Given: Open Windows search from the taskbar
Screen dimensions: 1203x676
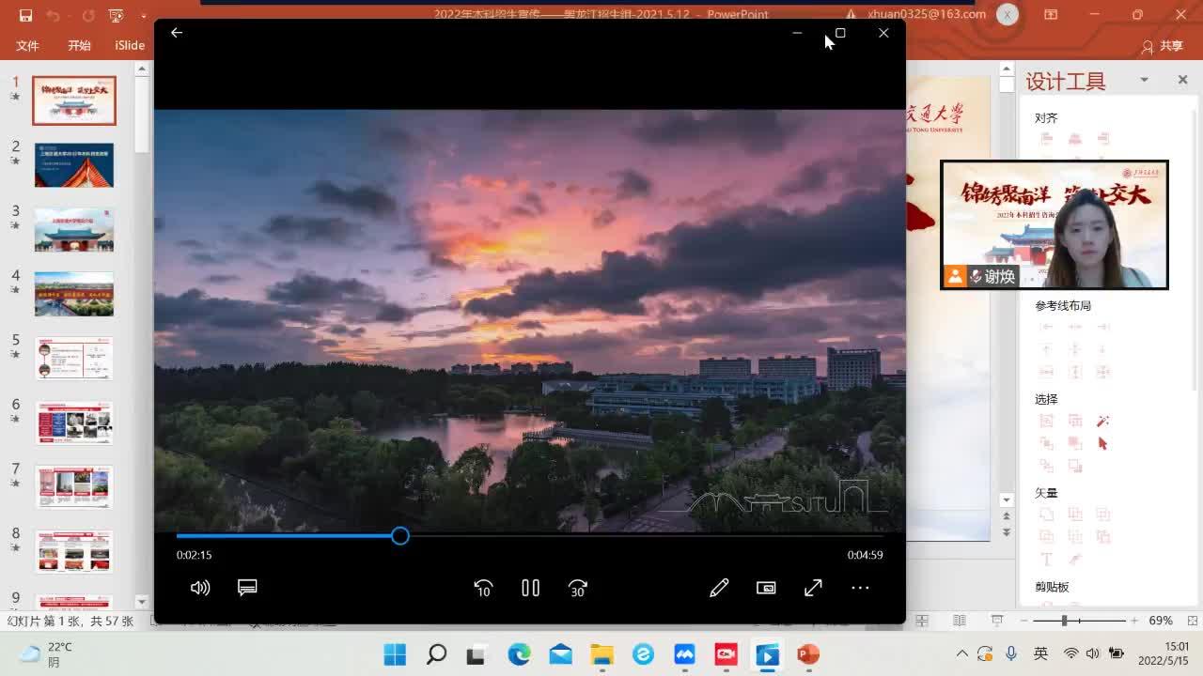Looking at the screenshot, I should [436, 654].
